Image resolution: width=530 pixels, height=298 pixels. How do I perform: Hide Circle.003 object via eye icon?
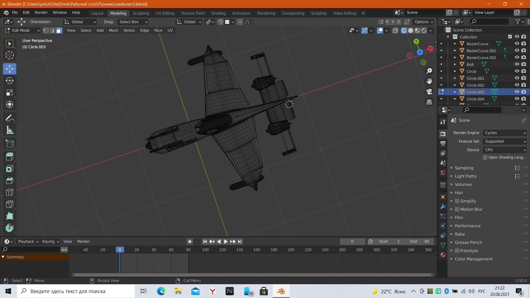[517, 92]
